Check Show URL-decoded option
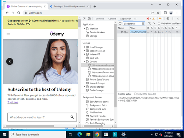Screen dimensions: 184x138 coord(135,94)
